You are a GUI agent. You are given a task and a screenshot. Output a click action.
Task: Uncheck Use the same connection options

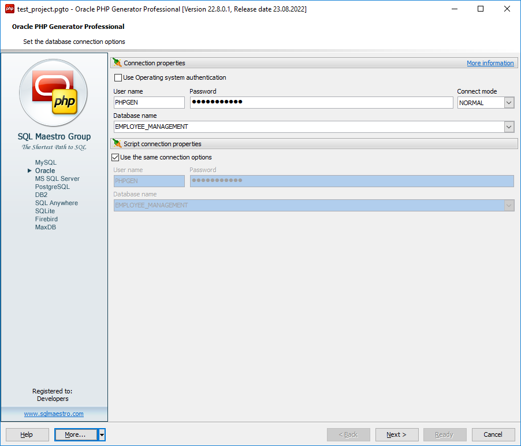coord(115,157)
